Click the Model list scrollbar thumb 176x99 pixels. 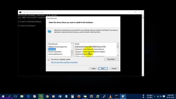[117, 46]
